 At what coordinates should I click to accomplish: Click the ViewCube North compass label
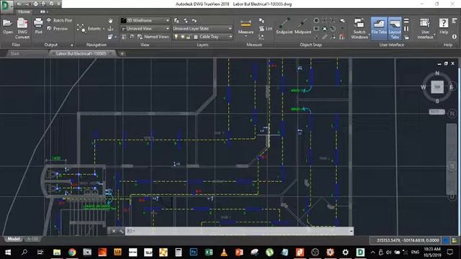[437, 73]
